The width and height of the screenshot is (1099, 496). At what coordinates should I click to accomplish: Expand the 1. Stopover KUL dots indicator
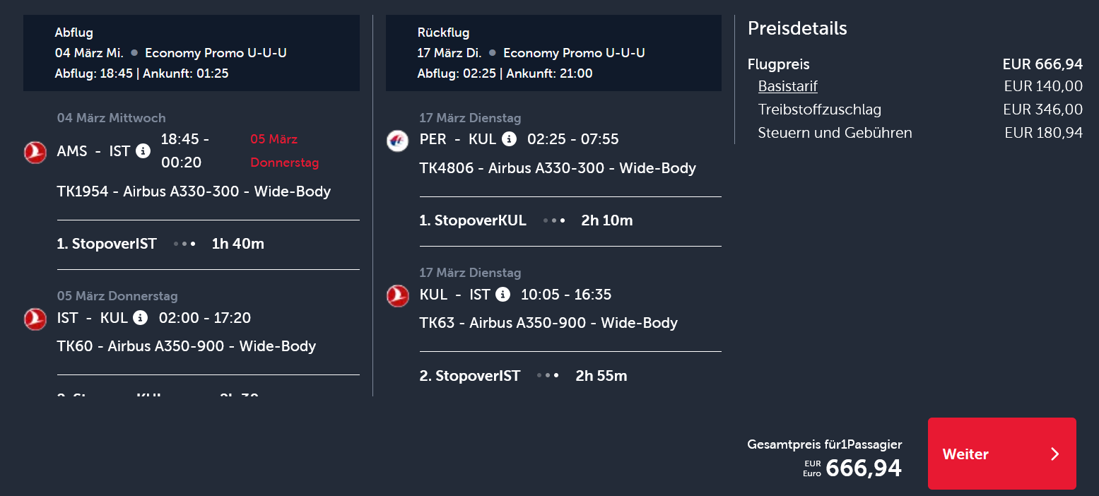point(554,220)
